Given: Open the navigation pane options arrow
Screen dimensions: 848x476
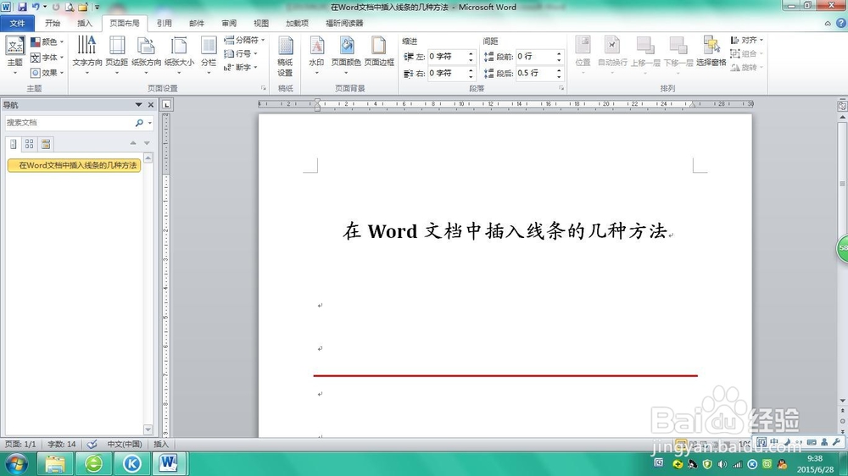Looking at the screenshot, I should (138, 105).
